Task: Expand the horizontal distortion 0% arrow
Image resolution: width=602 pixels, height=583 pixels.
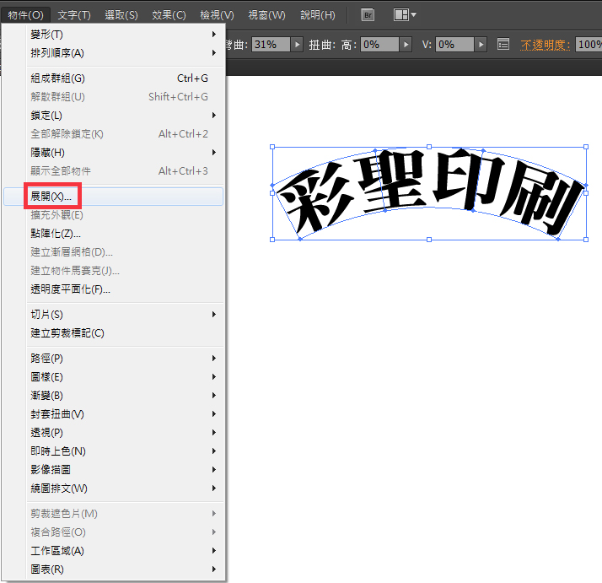Action: point(406,45)
